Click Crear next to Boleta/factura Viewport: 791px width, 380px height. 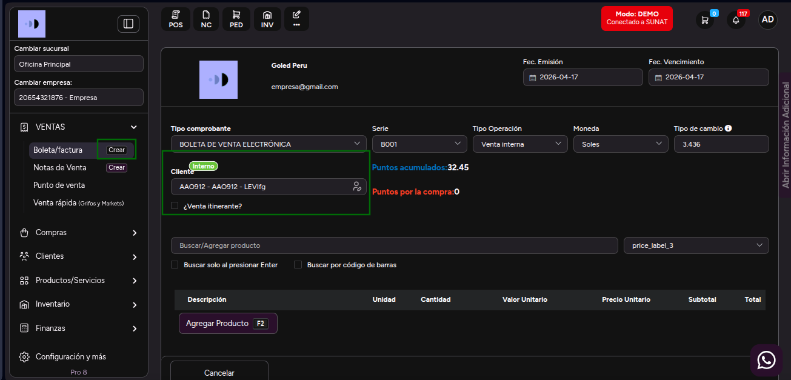(x=116, y=150)
